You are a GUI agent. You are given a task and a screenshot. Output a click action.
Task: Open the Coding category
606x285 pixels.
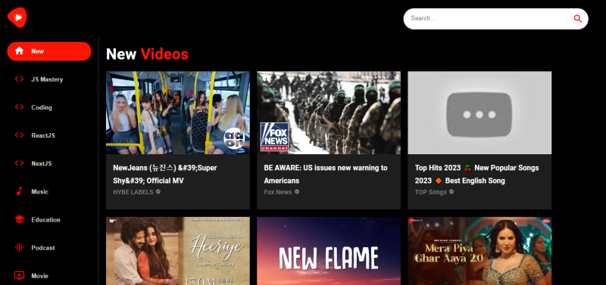[x=49, y=107]
